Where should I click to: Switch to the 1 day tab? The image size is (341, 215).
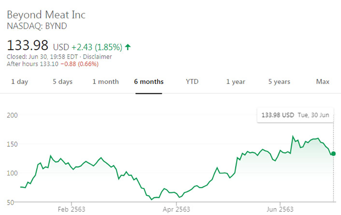(x=20, y=82)
